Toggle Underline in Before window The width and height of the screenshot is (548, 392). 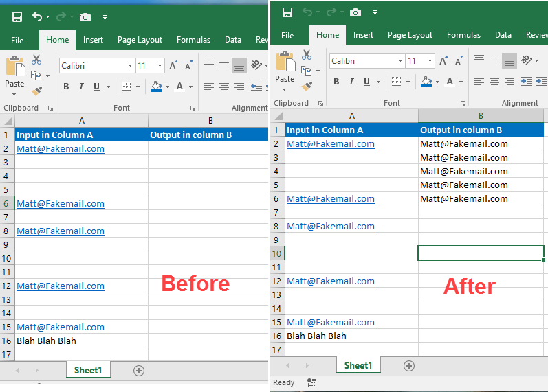[96, 87]
